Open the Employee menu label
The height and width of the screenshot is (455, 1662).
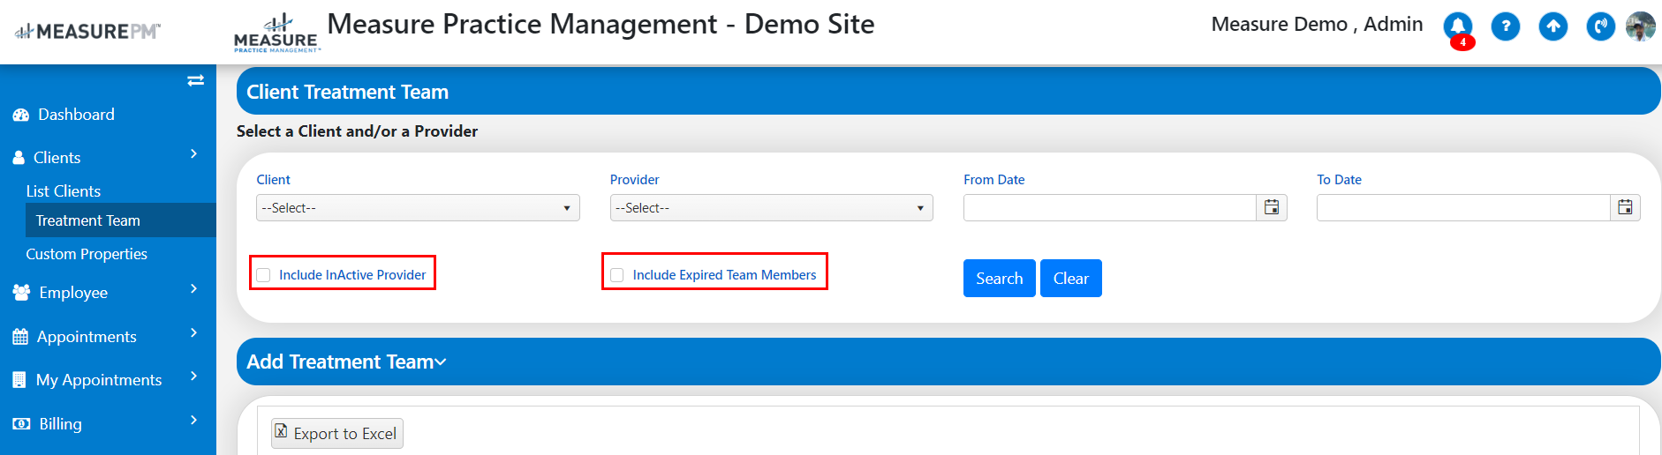click(x=73, y=293)
